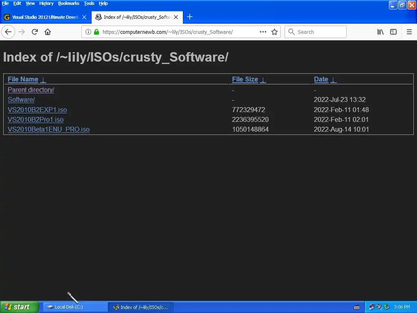The width and height of the screenshot is (417, 313).
Task: Sort listing by File Name header
Action: (23, 79)
